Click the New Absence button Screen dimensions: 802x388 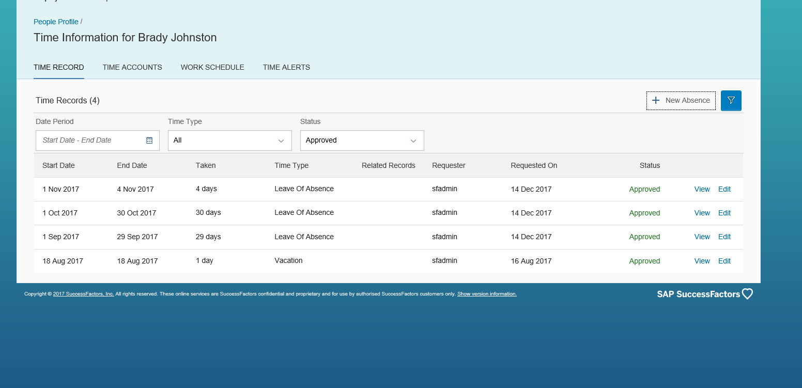pos(681,100)
